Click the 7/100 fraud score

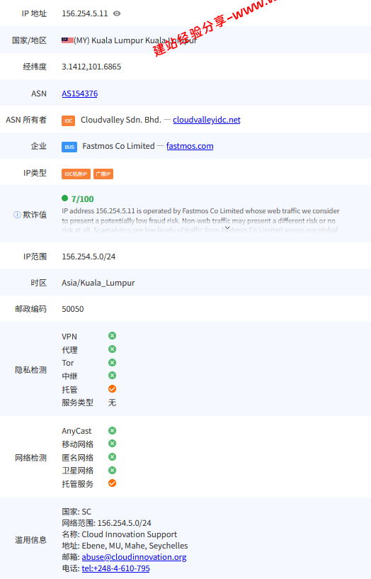[x=83, y=199]
